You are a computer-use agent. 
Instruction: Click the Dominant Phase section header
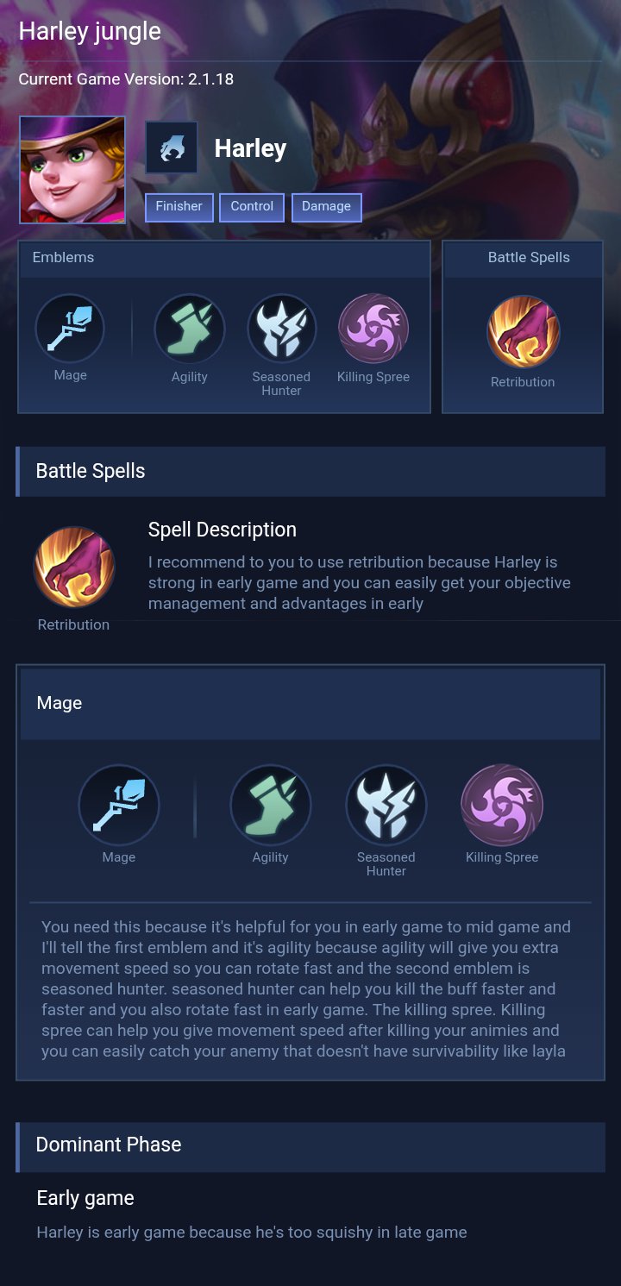point(310,1145)
